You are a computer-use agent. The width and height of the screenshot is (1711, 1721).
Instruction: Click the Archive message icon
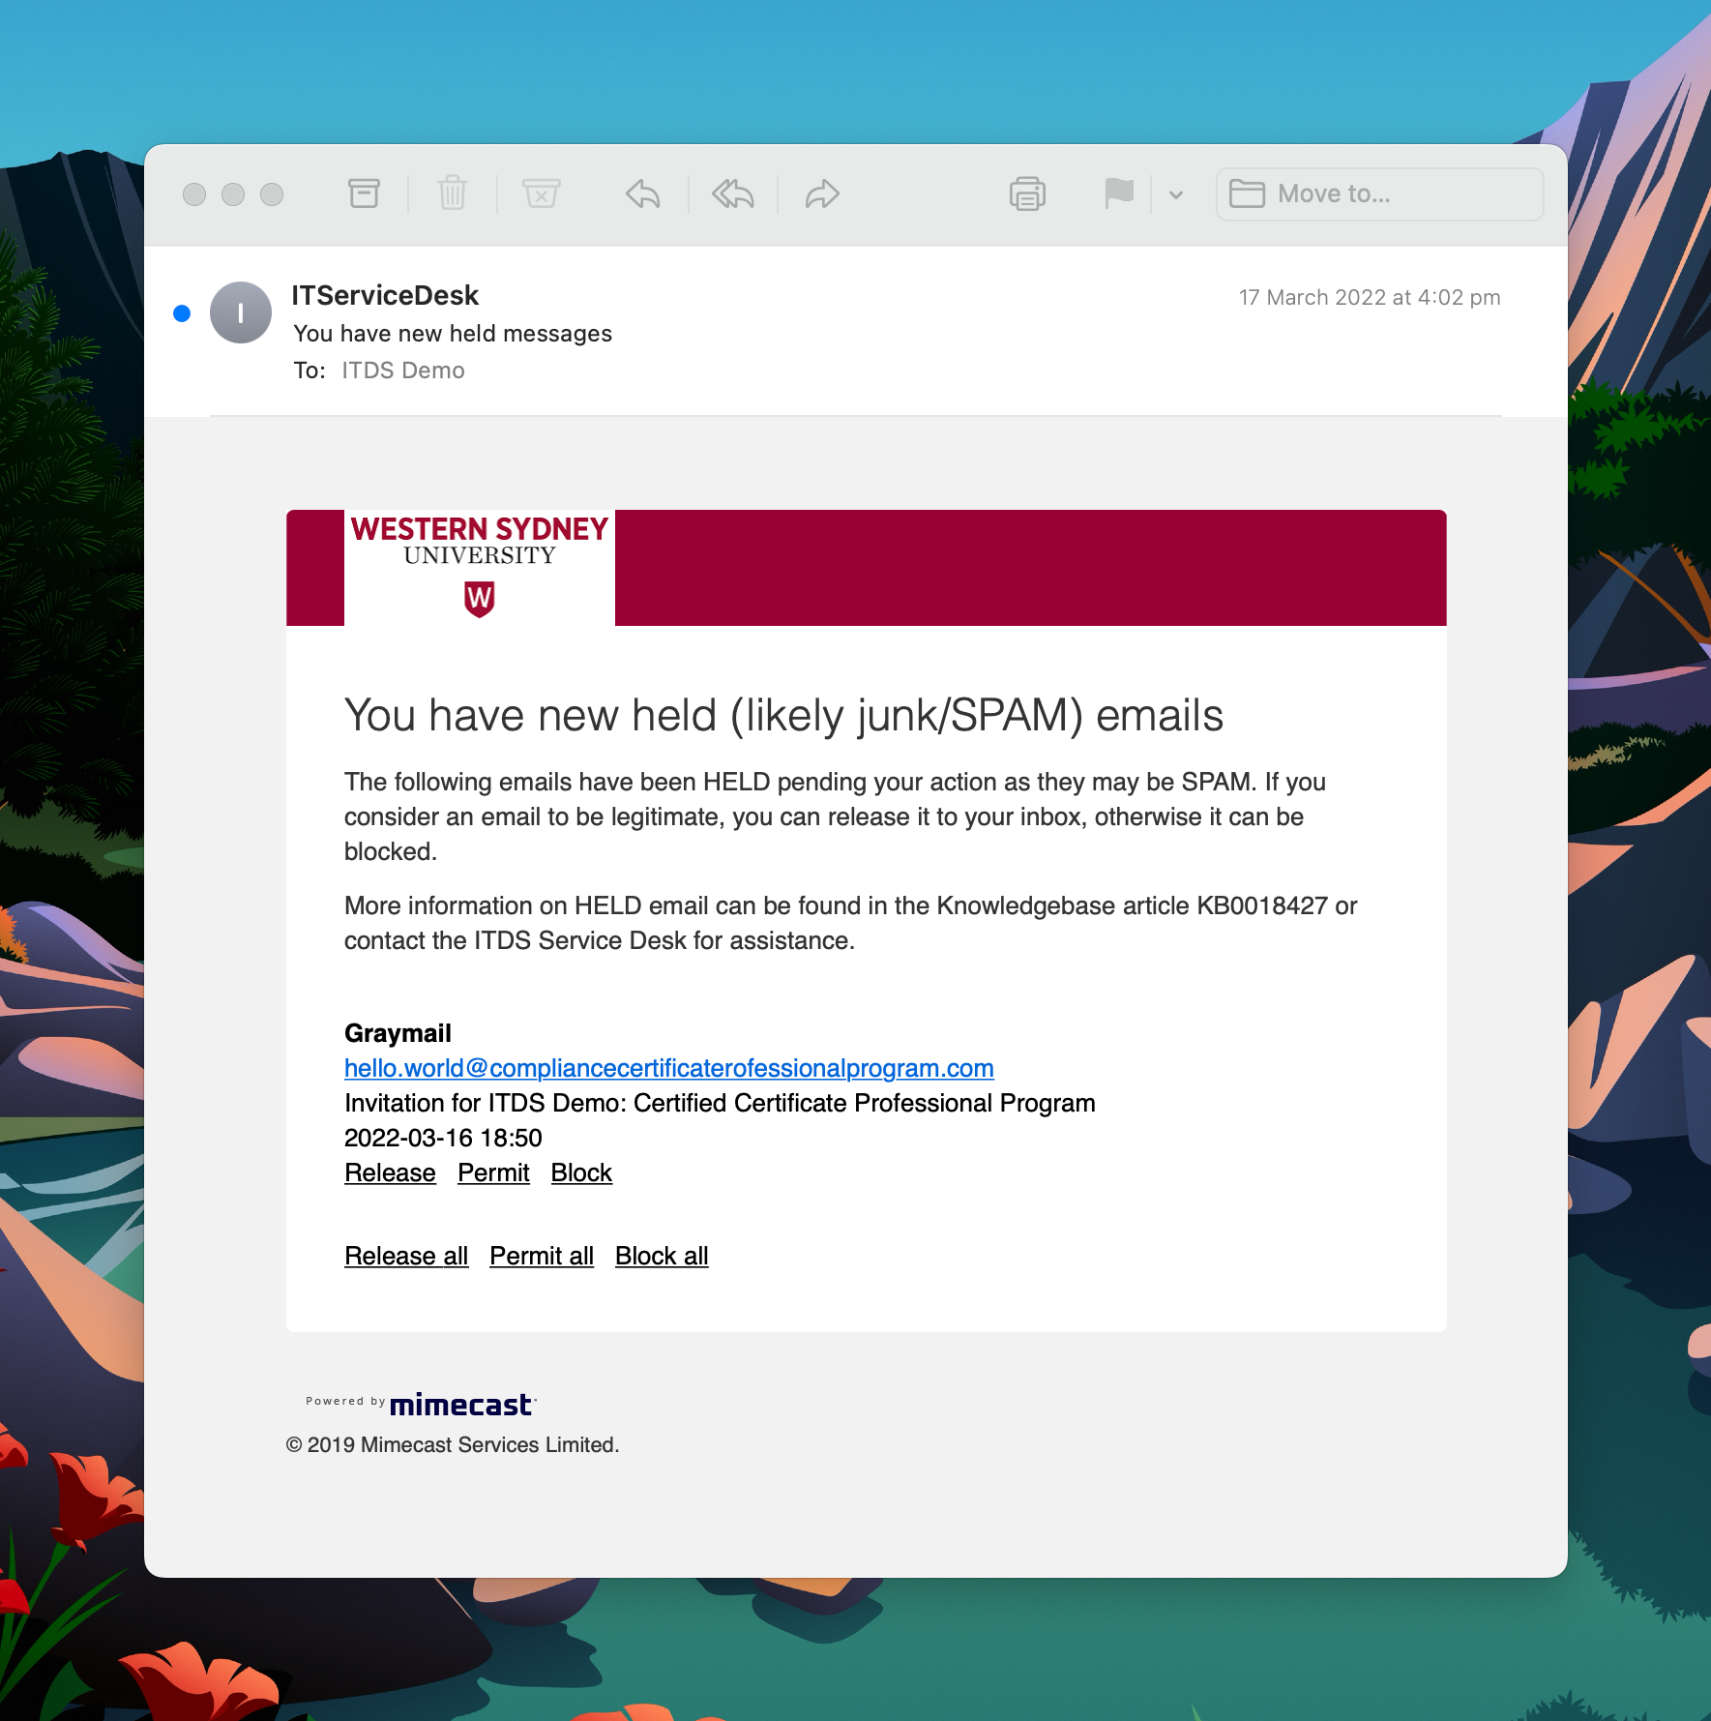pos(364,193)
